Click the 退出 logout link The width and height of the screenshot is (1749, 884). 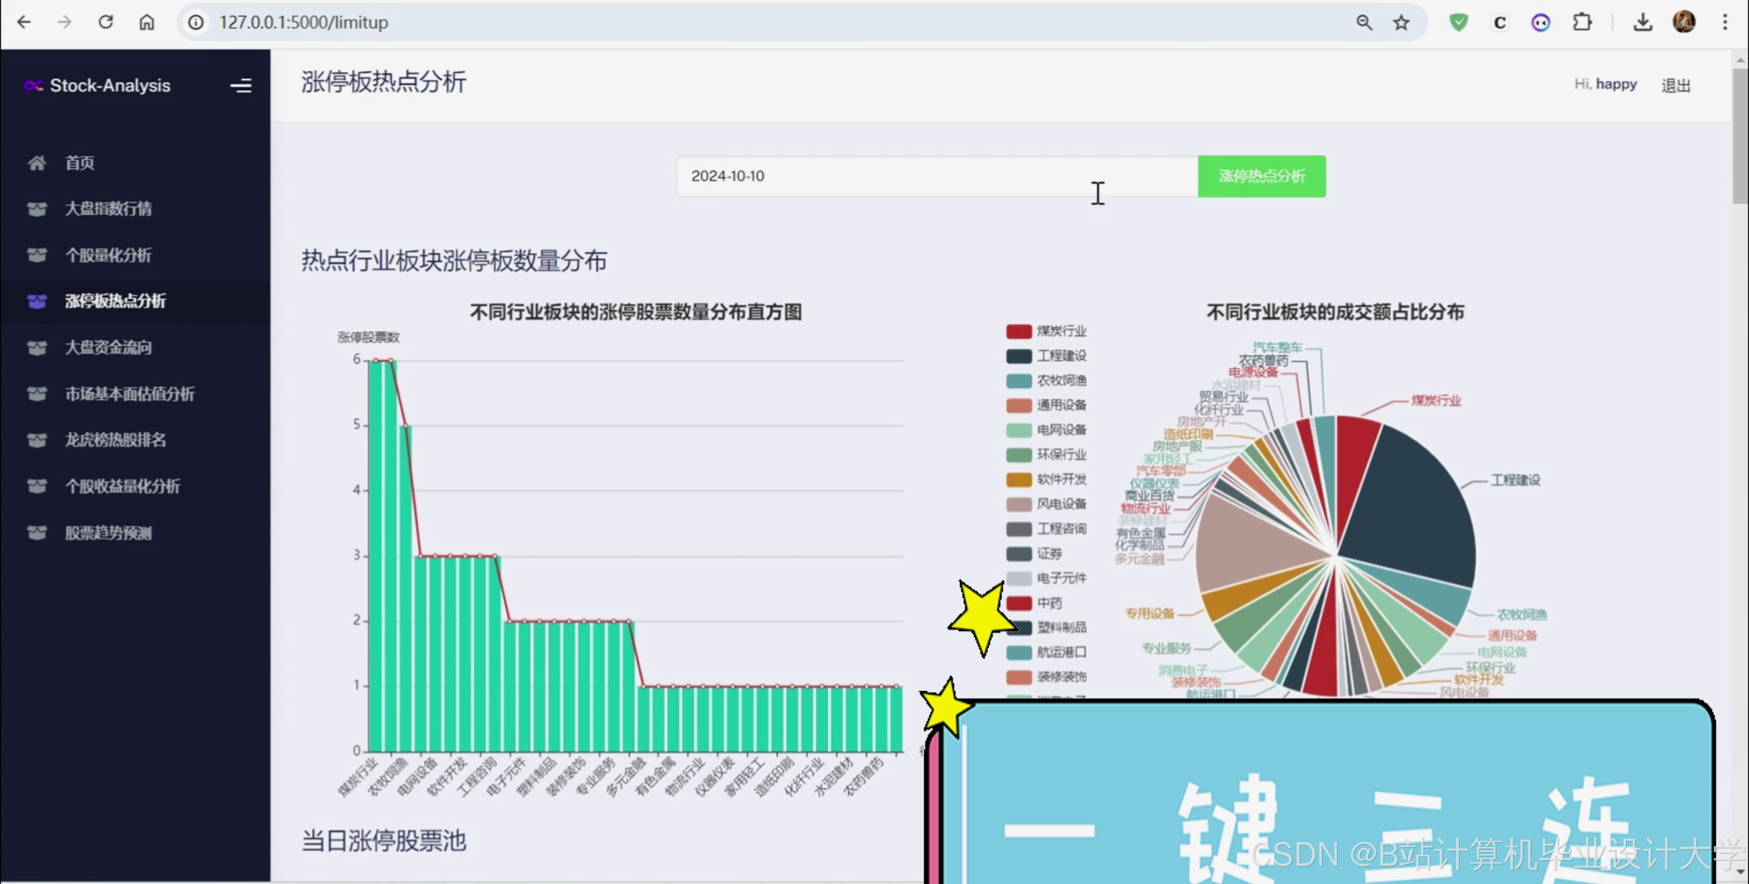pos(1675,86)
